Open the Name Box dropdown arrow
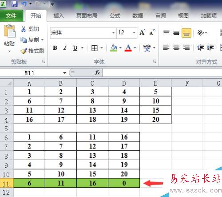Image resolution: width=222 pixels, height=197 pixels. (64, 73)
